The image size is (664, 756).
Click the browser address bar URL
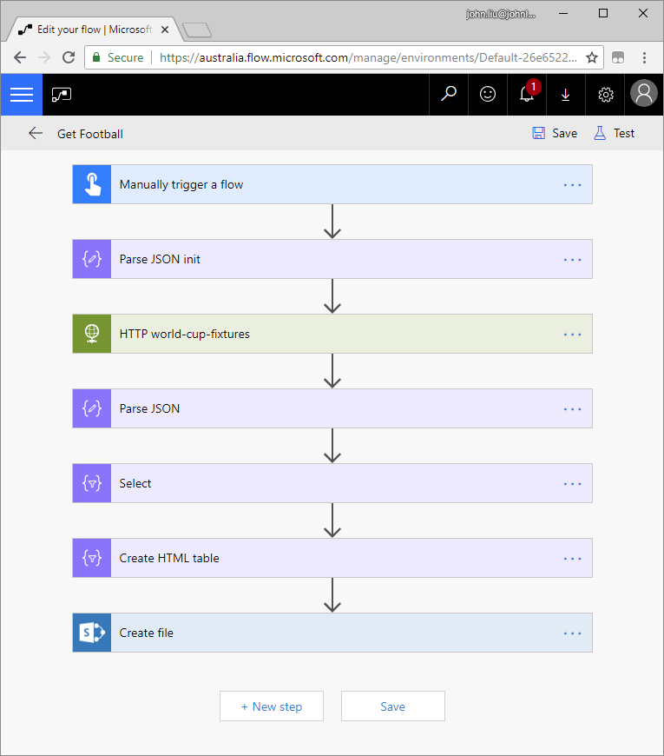pos(368,57)
